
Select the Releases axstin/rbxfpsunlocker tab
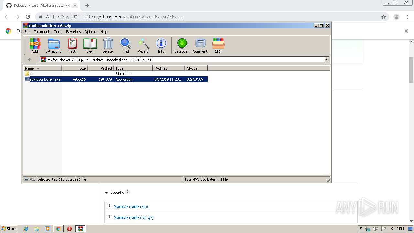[x=41, y=6]
